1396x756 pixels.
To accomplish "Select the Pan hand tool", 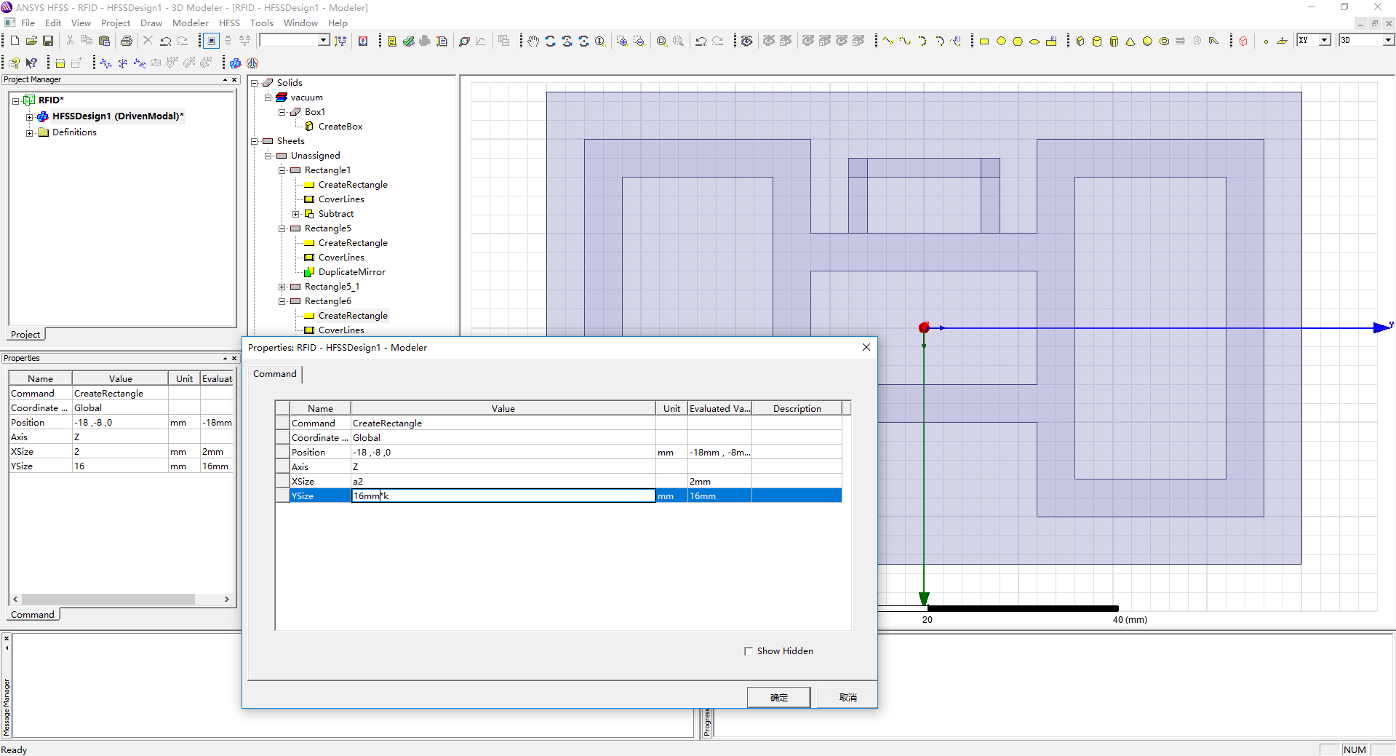I will click(x=533, y=41).
